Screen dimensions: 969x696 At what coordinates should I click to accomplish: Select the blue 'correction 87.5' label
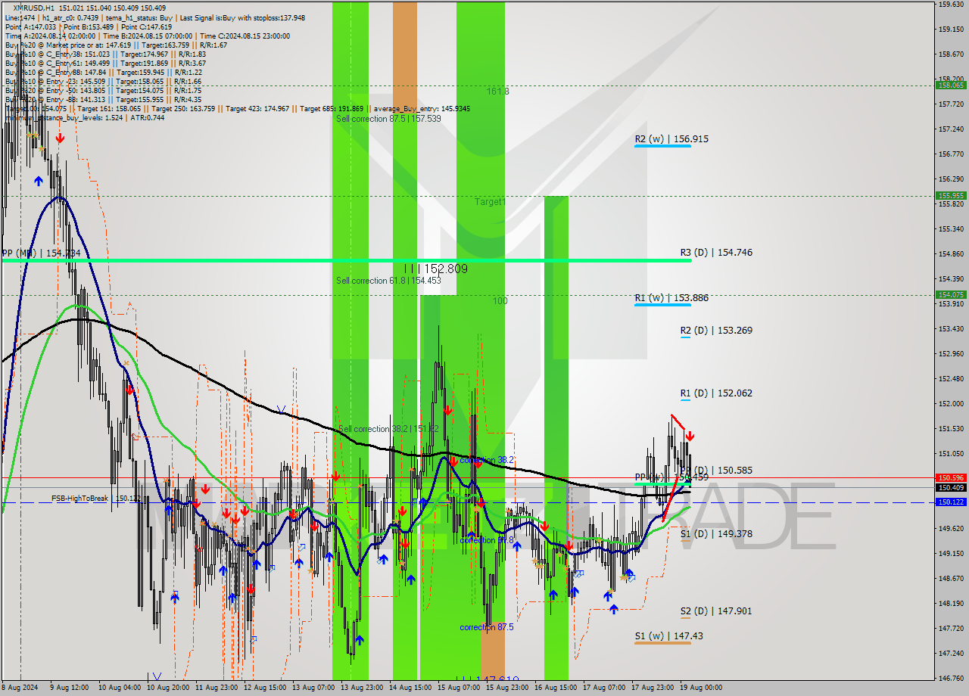pos(487,627)
